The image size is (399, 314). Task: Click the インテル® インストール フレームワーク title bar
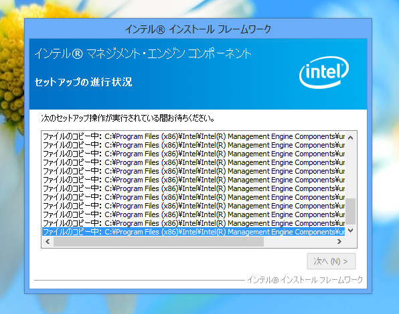(198, 29)
